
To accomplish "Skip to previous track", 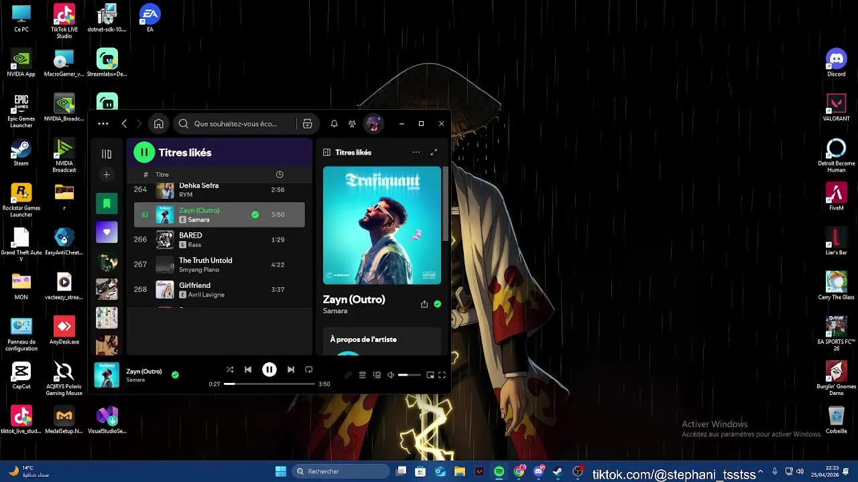I will click(248, 370).
